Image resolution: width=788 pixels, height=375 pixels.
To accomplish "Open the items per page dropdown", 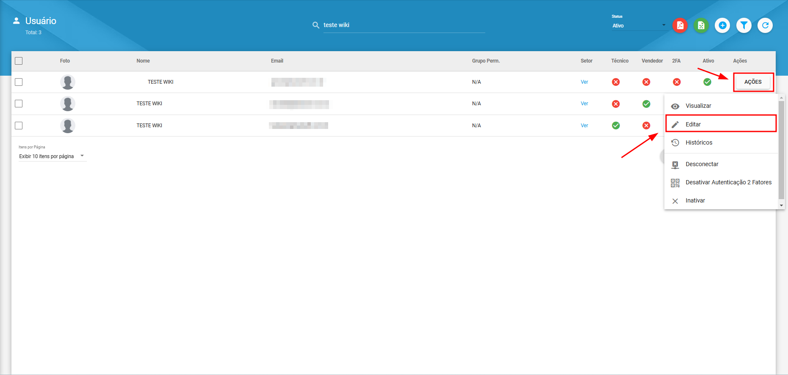I will 52,156.
